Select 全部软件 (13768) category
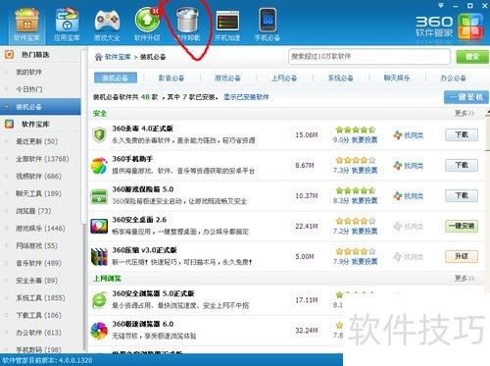Image resolution: width=490 pixels, height=366 pixels. (40, 159)
